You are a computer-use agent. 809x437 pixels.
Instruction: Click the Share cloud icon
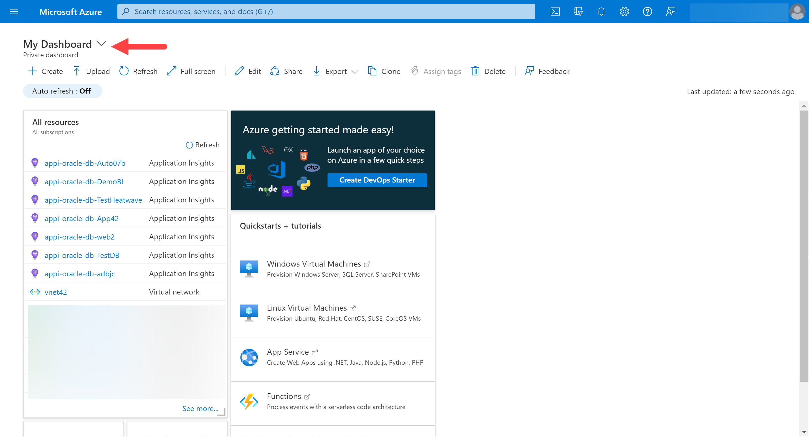(x=275, y=71)
